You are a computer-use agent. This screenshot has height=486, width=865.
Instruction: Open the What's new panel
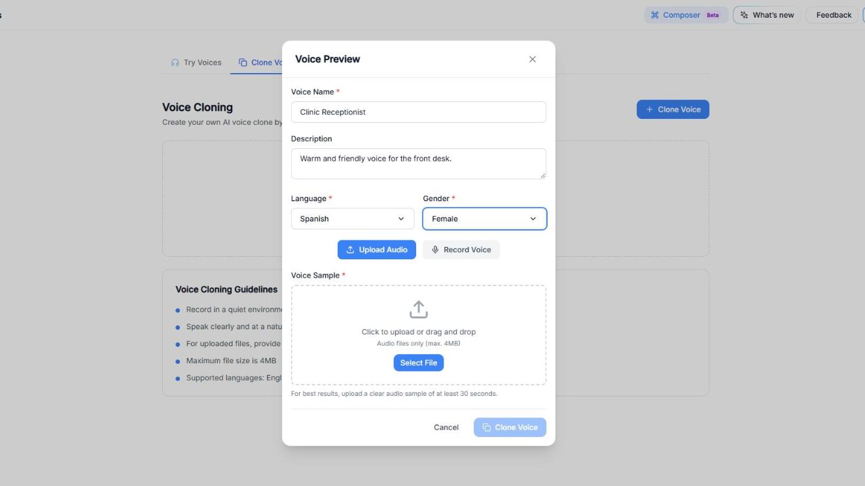point(767,15)
